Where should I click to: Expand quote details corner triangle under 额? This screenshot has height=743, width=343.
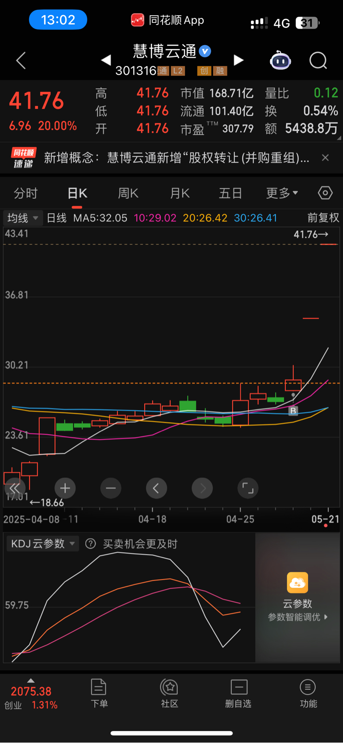click(339, 138)
